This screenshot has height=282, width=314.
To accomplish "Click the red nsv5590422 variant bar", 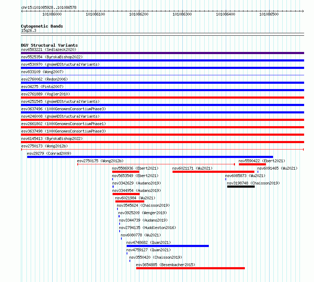I will [252, 164].
